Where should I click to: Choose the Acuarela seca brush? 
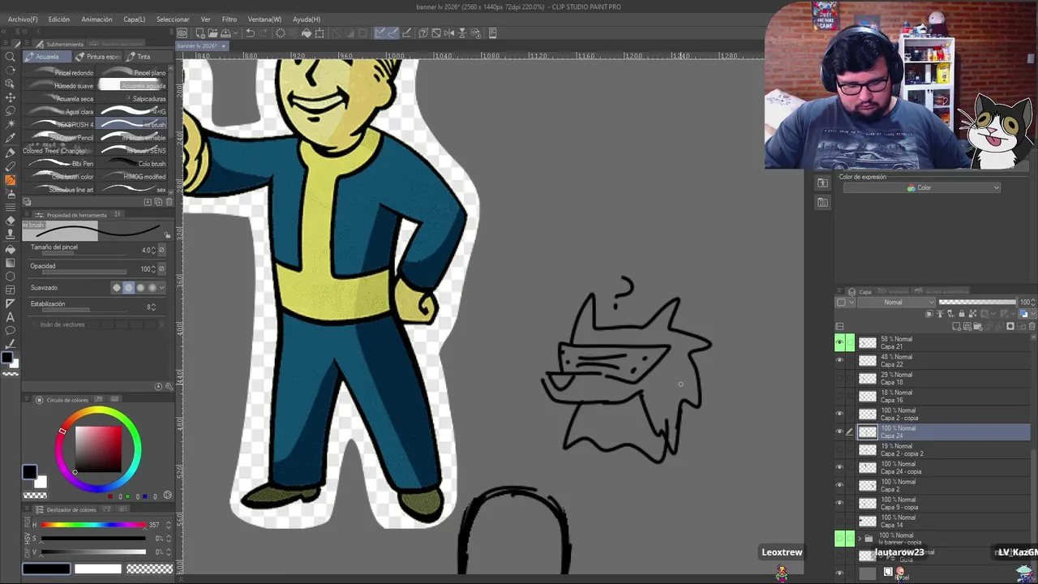pos(60,99)
